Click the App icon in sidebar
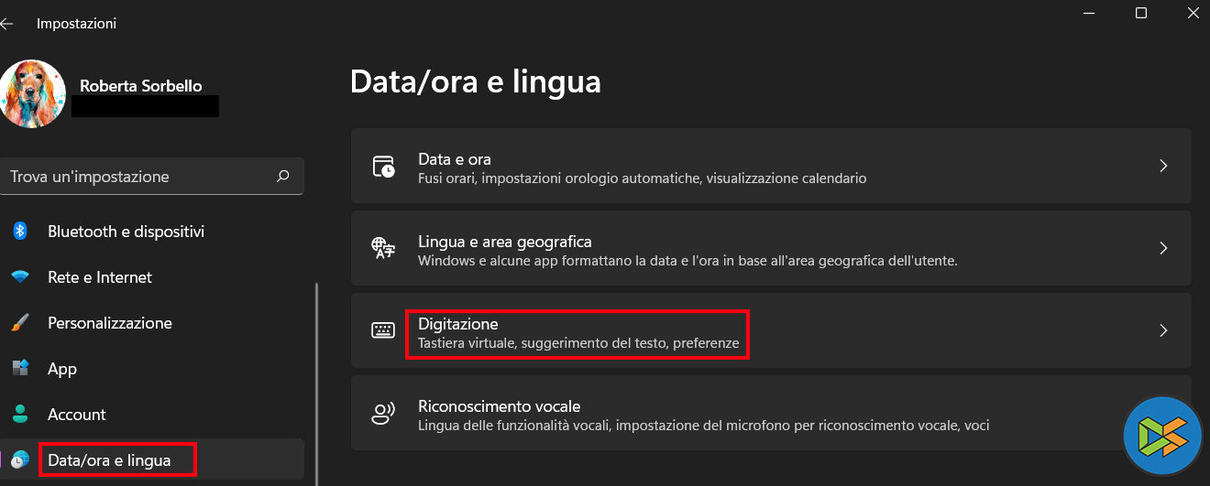 (x=20, y=369)
